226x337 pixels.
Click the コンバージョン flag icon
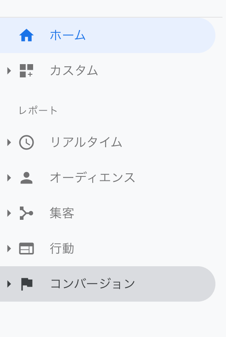pos(26,284)
